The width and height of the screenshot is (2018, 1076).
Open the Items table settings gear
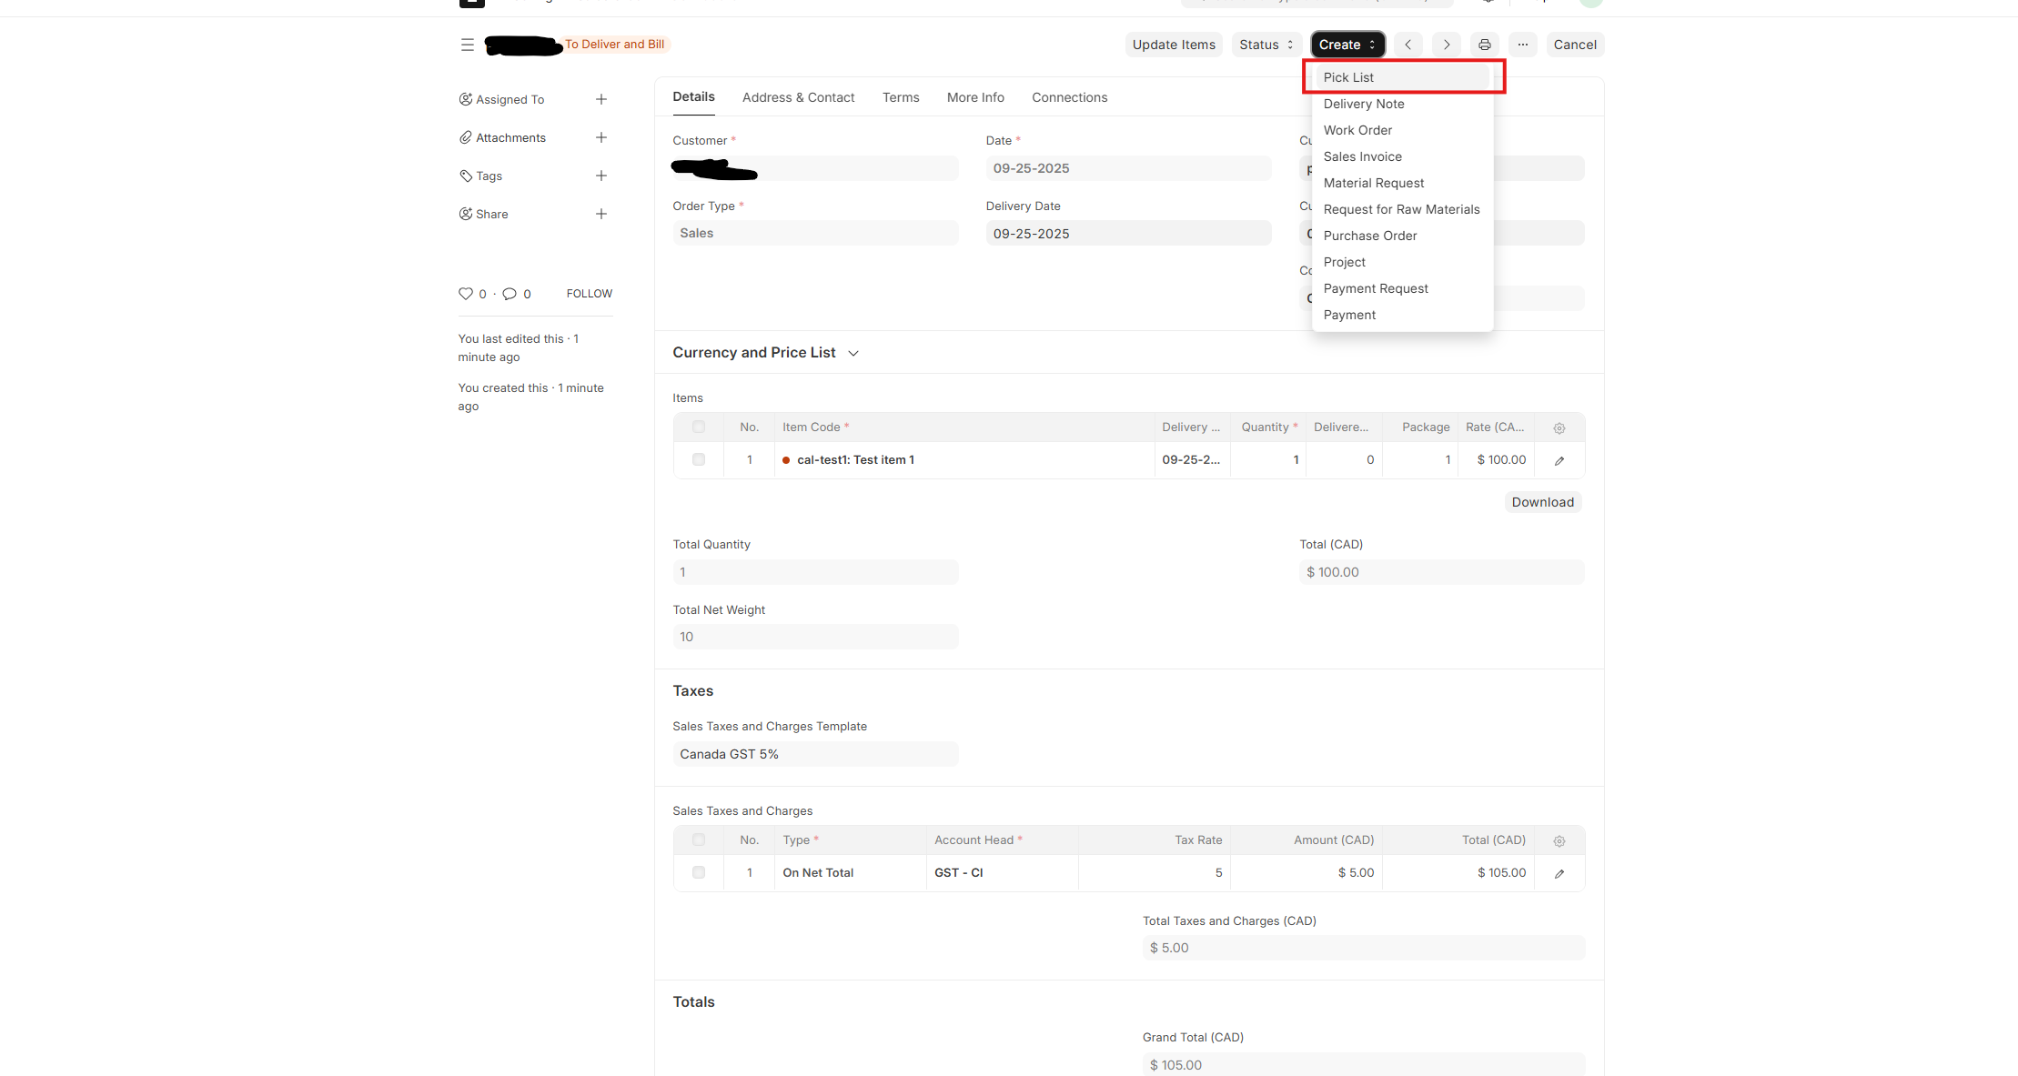pos(1559,427)
